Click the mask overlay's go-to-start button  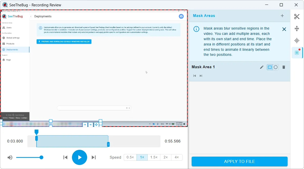[85, 125]
